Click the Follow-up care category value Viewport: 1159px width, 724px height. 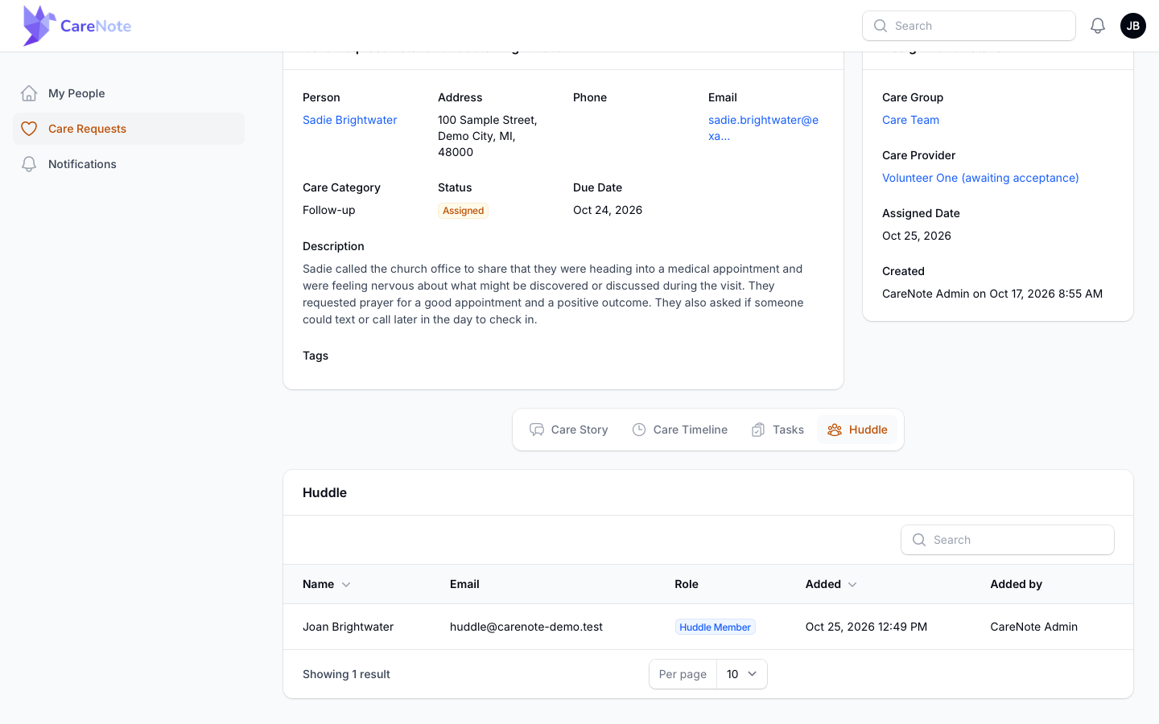(328, 210)
